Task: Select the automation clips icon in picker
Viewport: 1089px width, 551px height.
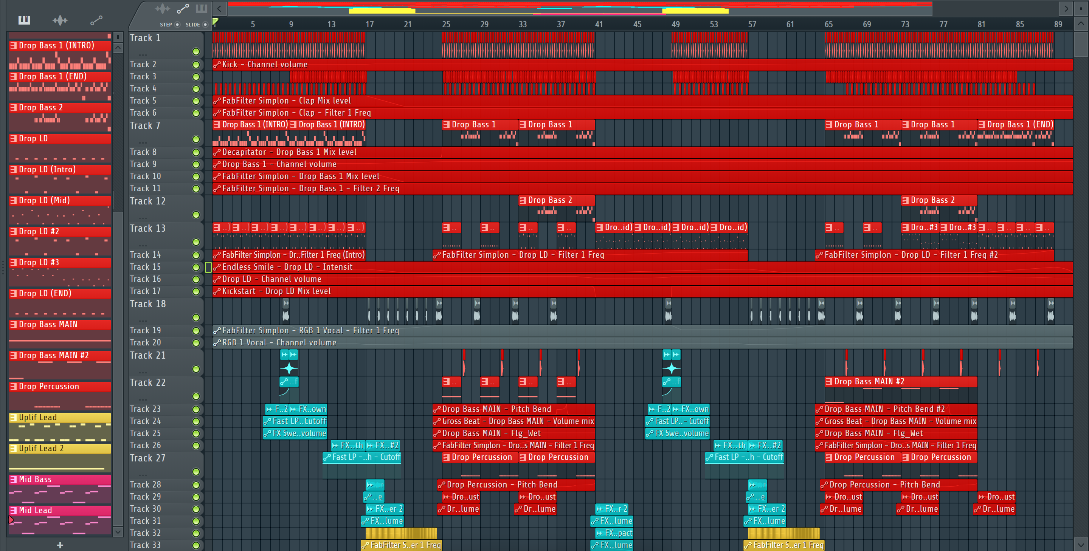Action: pyautogui.click(x=96, y=20)
